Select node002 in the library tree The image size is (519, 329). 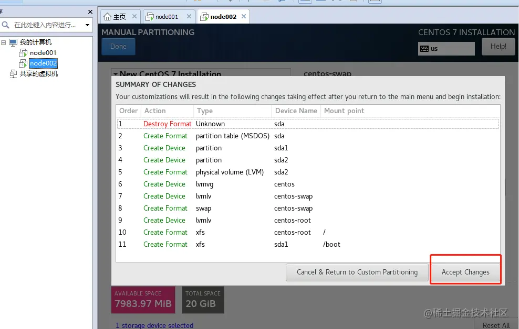(44, 63)
